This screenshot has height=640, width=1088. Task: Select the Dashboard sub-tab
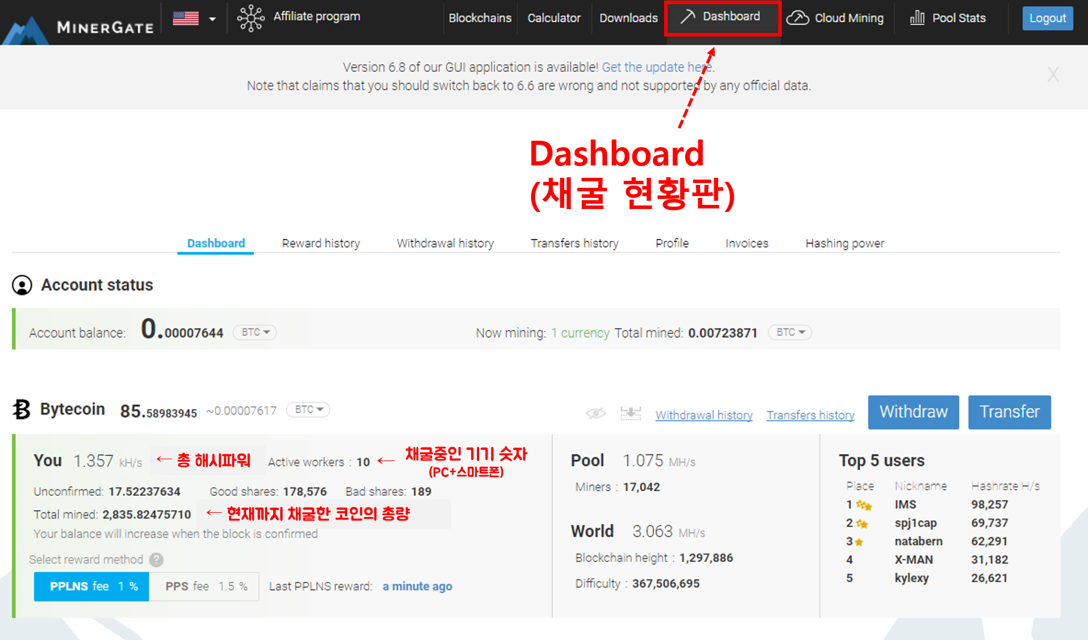click(216, 243)
